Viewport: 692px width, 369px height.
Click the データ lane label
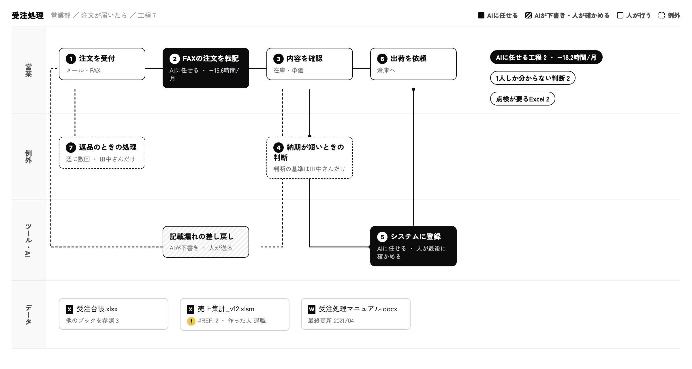click(x=28, y=315)
